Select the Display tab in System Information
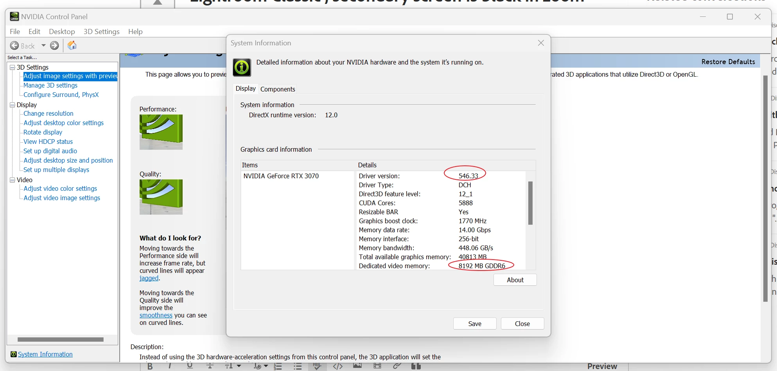This screenshot has width=777, height=371. [246, 89]
